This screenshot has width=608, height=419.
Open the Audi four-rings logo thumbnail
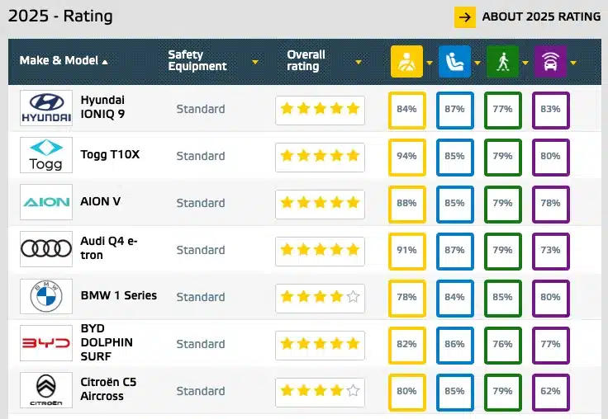click(x=46, y=249)
